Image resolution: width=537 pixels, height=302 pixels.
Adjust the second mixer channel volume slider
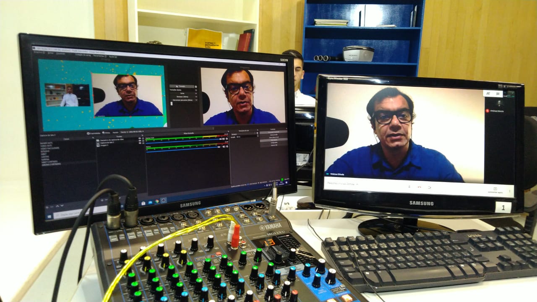183,149
